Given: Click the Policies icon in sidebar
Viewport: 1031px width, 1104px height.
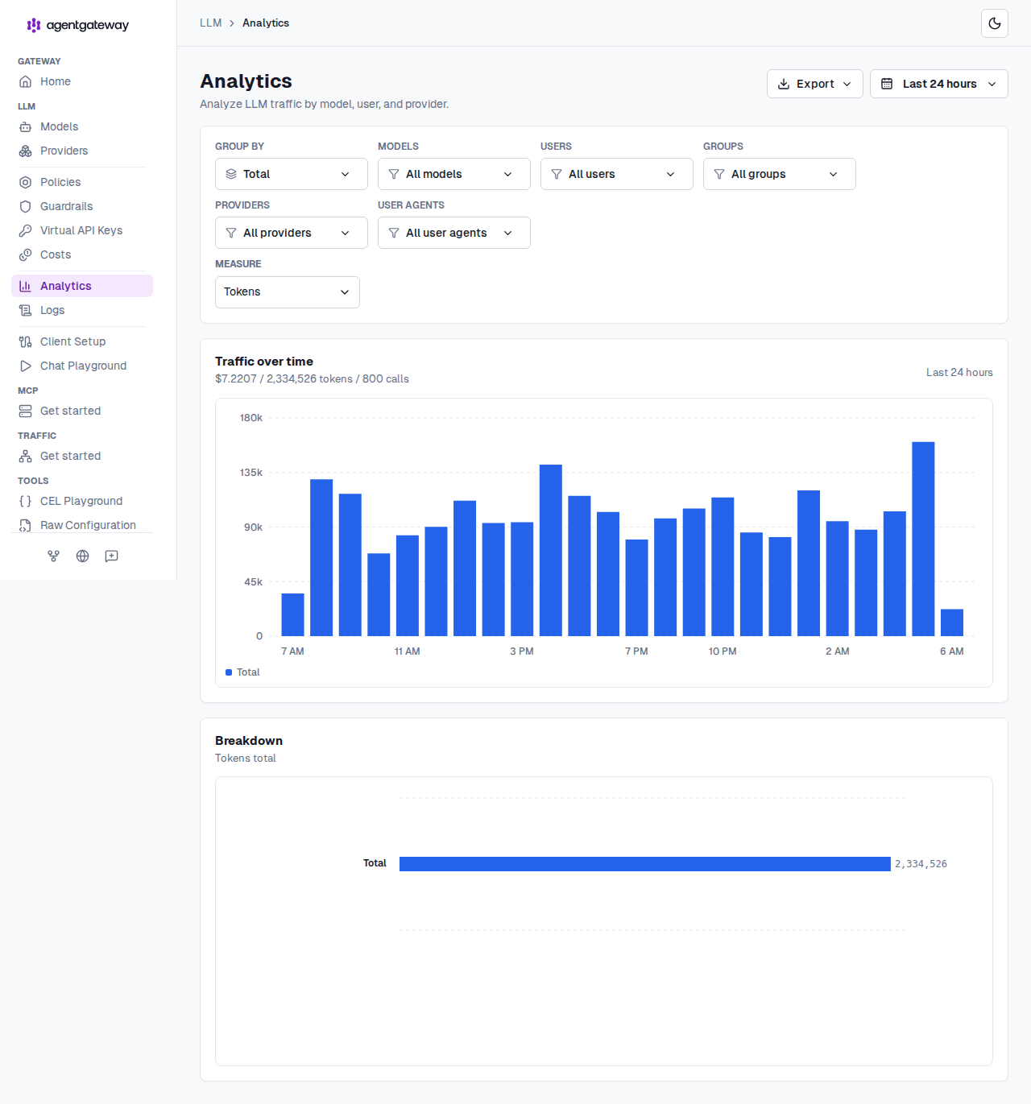Looking at the screenshot, I should 26,182.
